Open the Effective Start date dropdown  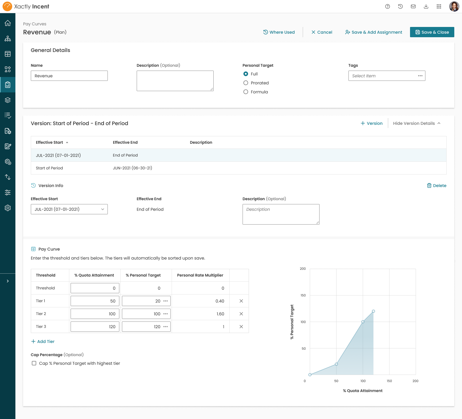pos(69,209)
